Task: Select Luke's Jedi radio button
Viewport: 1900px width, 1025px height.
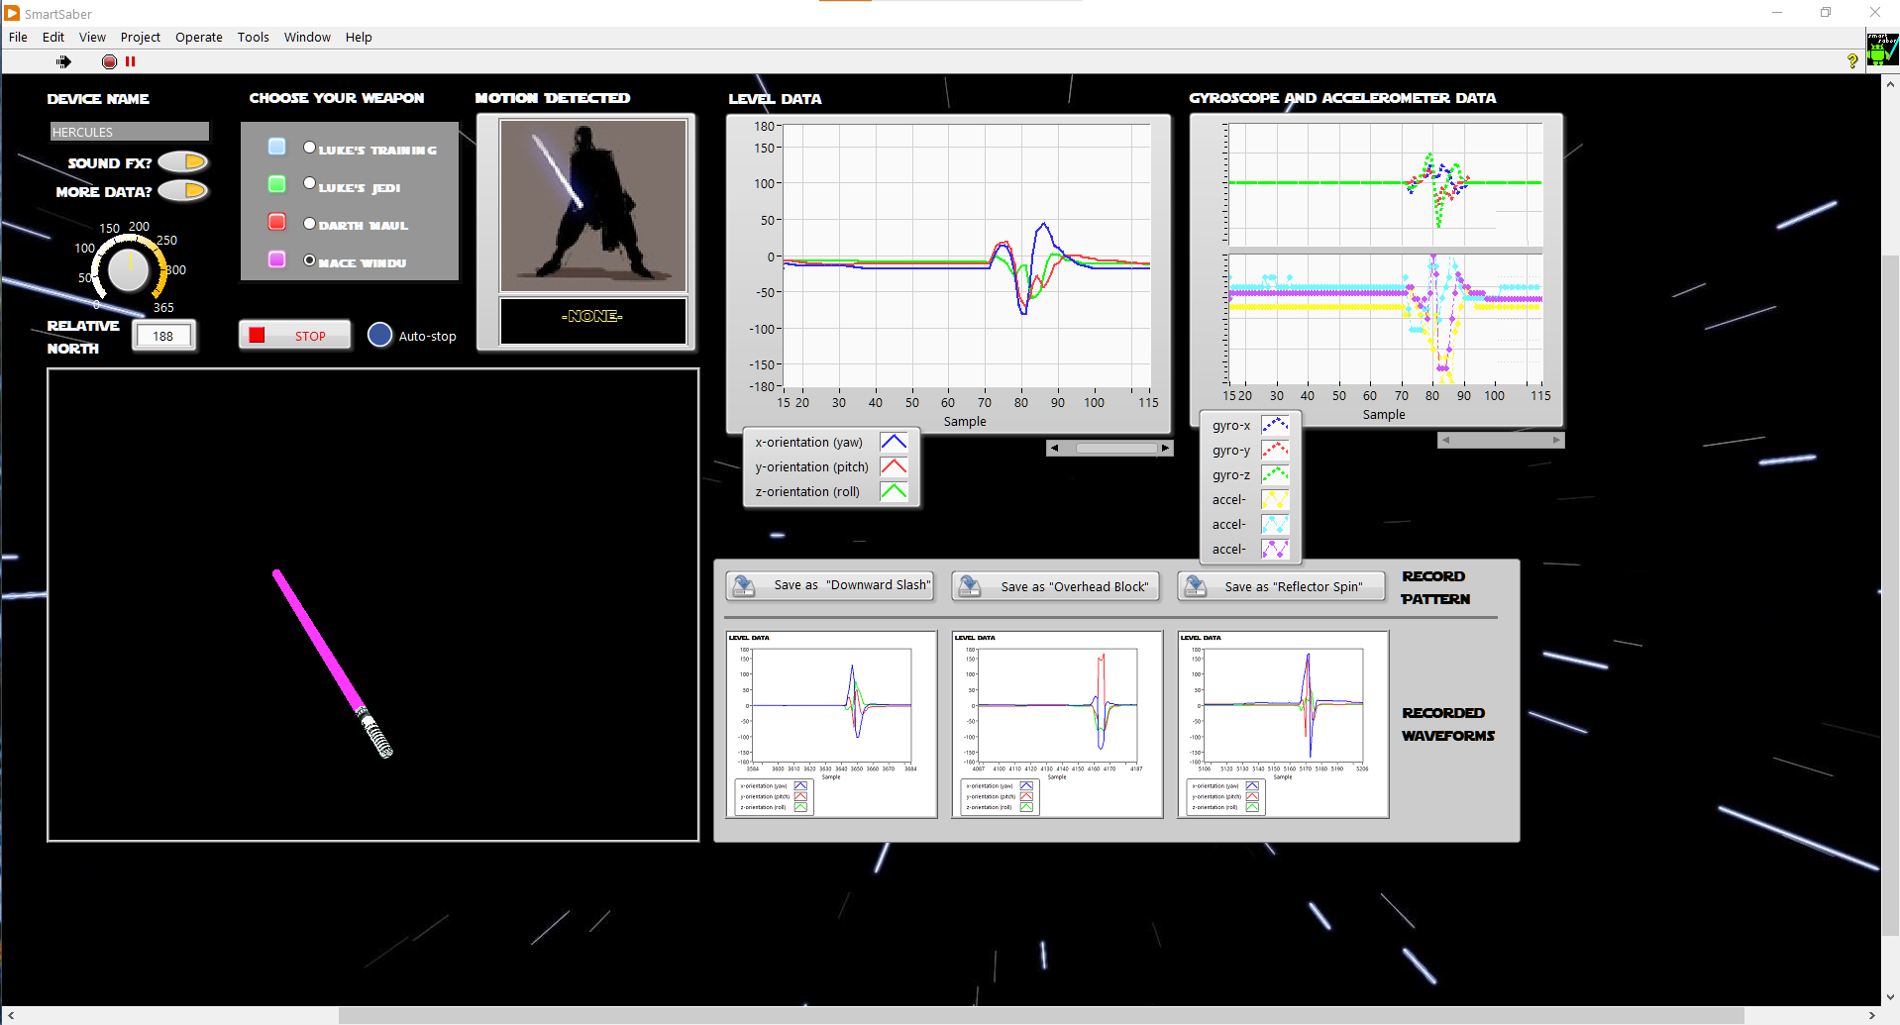Action: click(x=309, y=183)
